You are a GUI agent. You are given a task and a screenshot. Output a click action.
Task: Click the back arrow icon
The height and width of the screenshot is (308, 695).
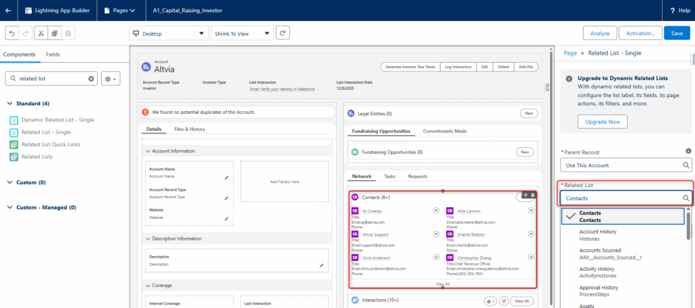[x=8, y=10]
